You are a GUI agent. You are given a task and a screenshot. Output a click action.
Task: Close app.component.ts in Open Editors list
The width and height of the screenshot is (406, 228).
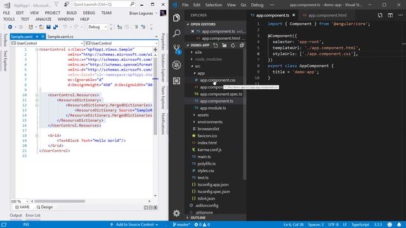pyautogui.click(x=192, y=31)
